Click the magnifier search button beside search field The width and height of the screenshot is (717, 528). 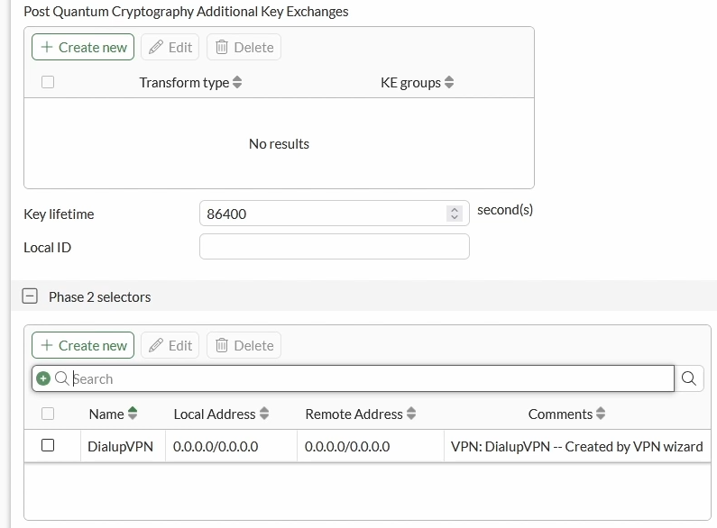coord(689,378)
